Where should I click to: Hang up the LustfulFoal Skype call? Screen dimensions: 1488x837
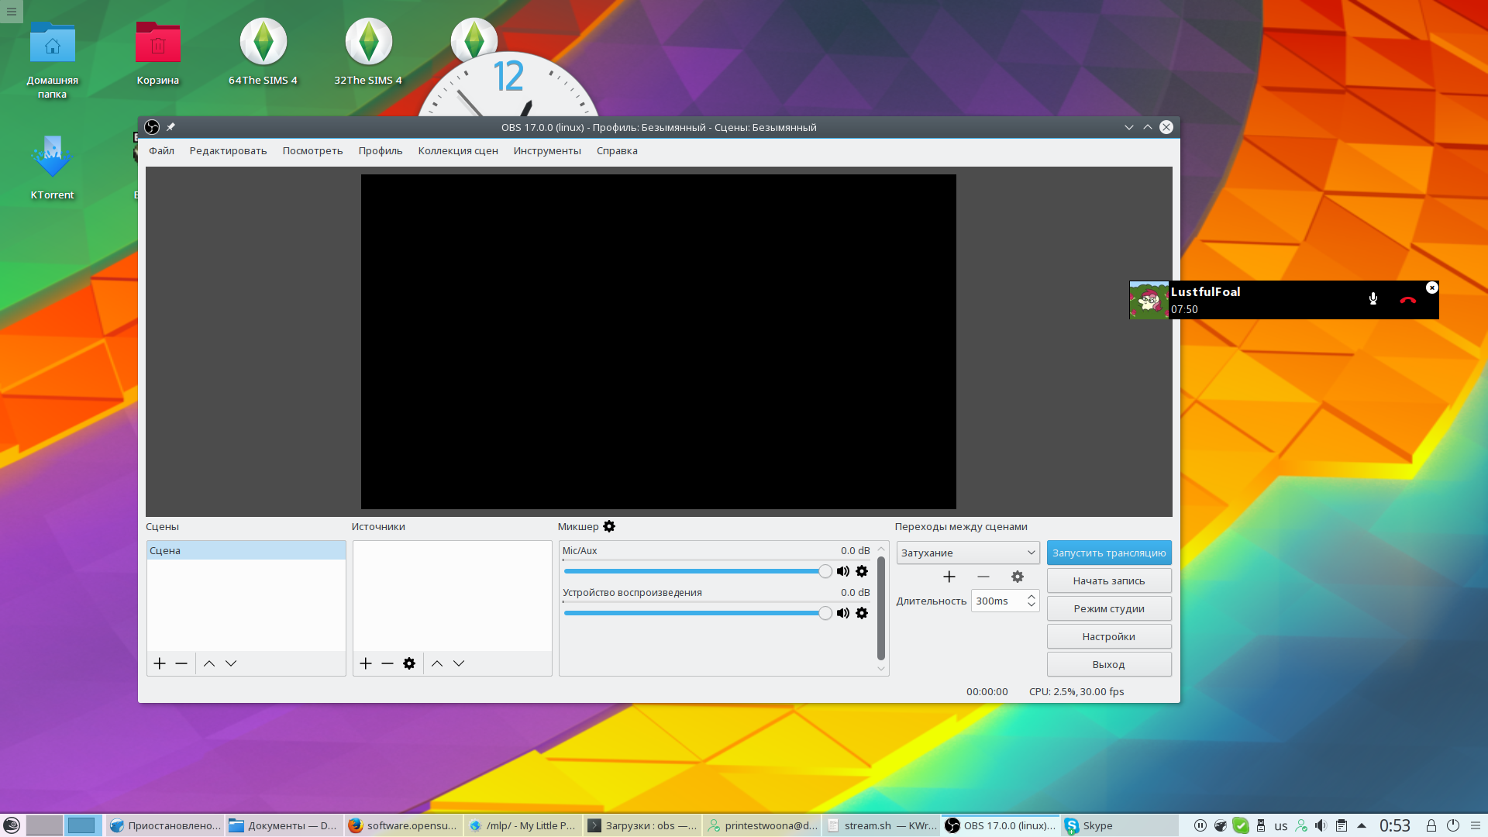1408,300
